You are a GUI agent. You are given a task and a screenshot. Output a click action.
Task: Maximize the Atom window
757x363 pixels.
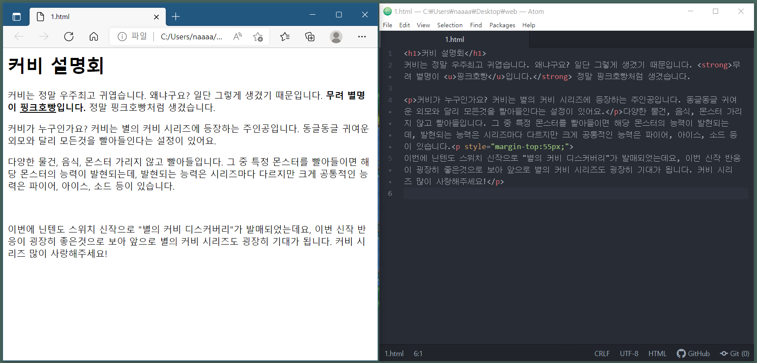pyautogui.click(x=716, y=11)
